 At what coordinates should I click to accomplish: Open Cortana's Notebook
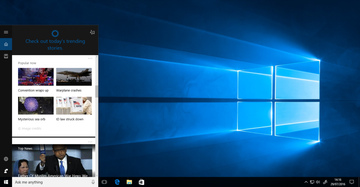[6, 56]
